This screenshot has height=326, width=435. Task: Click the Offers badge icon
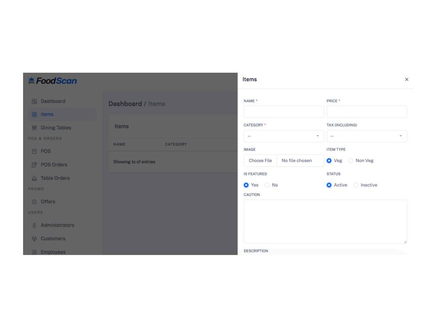click(x=34, y=202)
